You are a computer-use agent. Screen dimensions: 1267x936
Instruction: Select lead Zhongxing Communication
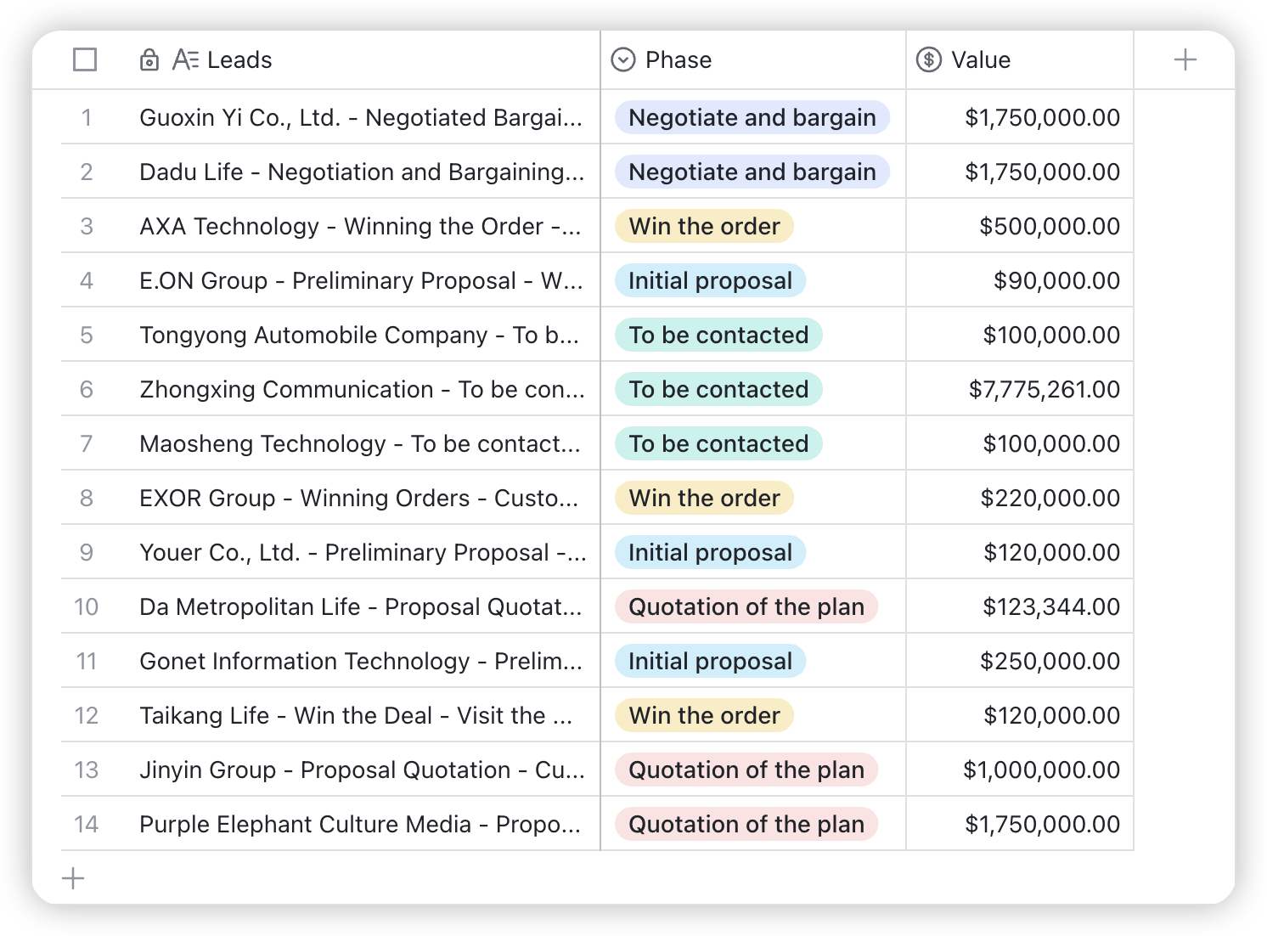point(362,389)
